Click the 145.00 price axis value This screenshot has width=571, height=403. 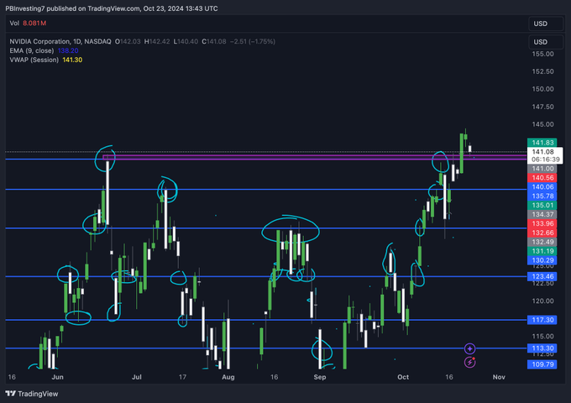(542, 124)
